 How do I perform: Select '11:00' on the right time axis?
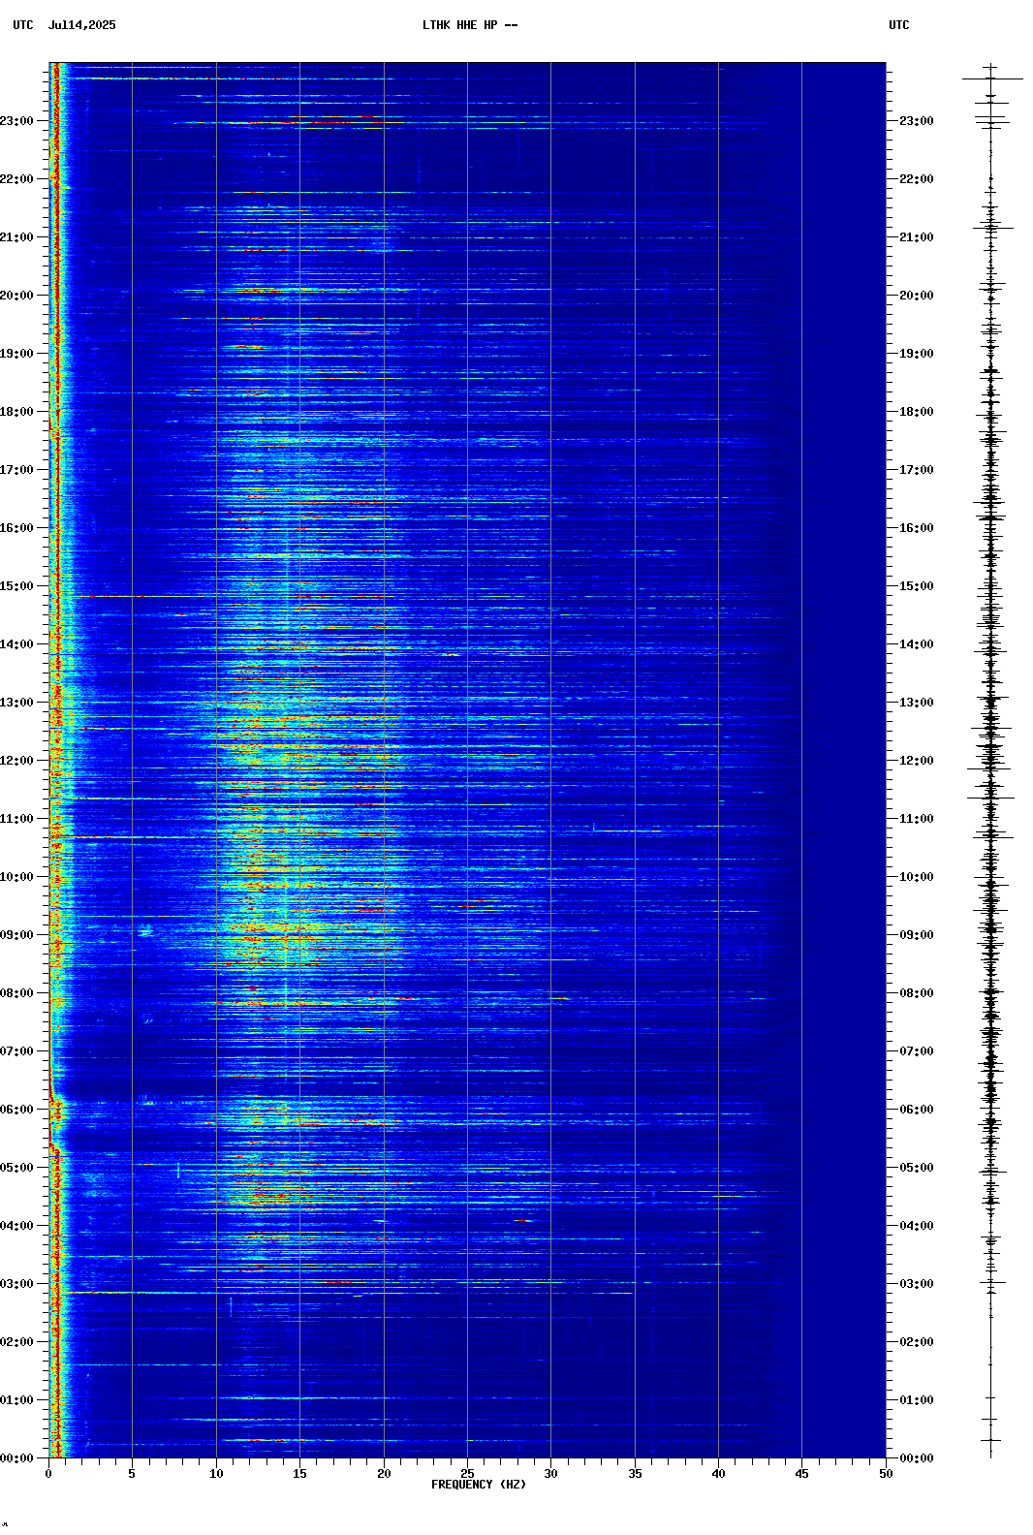pyautogui.click(x=917, y=819)
